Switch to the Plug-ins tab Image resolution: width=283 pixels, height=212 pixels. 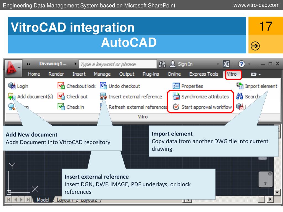151,74
